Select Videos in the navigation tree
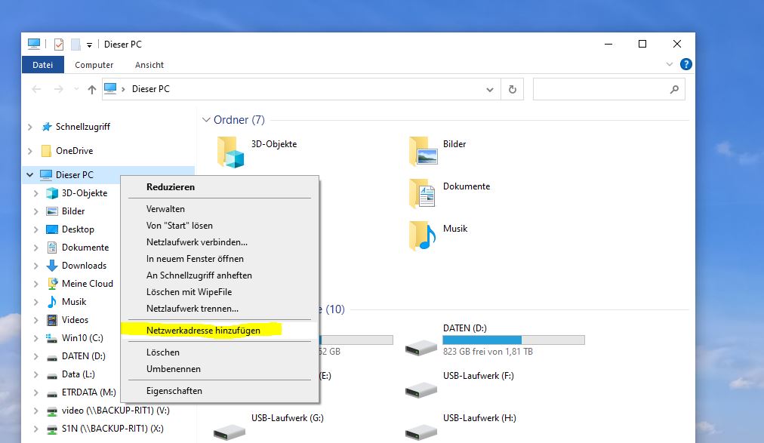Image resolution: width=764 pixels, height=443 pixels. pyautogui.click(x=75, y=319)
